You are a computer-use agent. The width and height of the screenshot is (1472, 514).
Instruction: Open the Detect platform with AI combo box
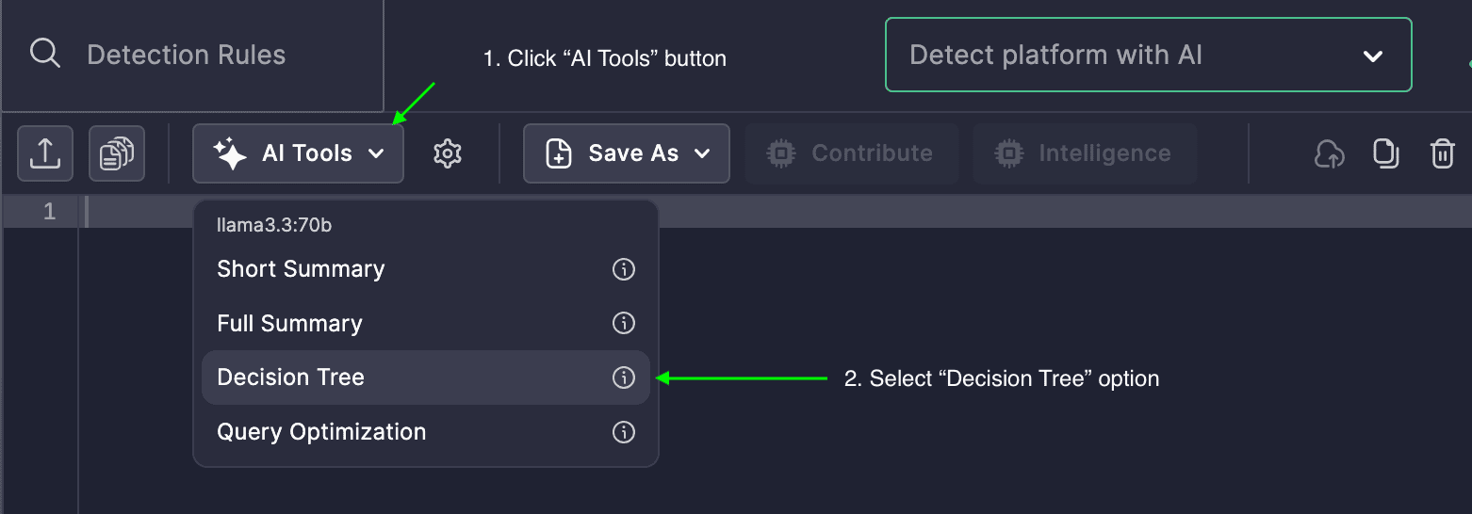[1148, 55]
